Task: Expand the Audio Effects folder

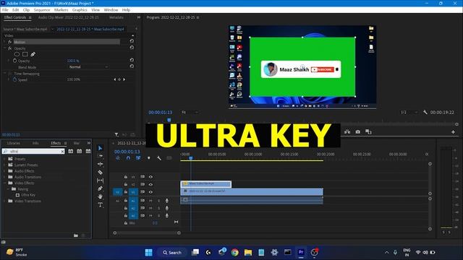Action: 5,171
